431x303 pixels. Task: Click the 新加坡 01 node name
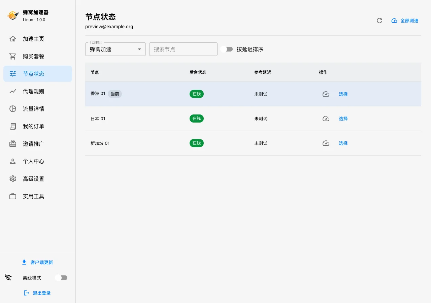coord(100,143)
